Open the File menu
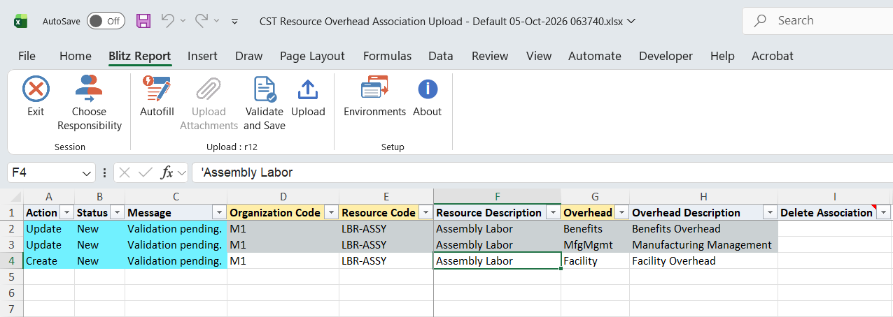This screenshot has height=317, width=893. 27,56
